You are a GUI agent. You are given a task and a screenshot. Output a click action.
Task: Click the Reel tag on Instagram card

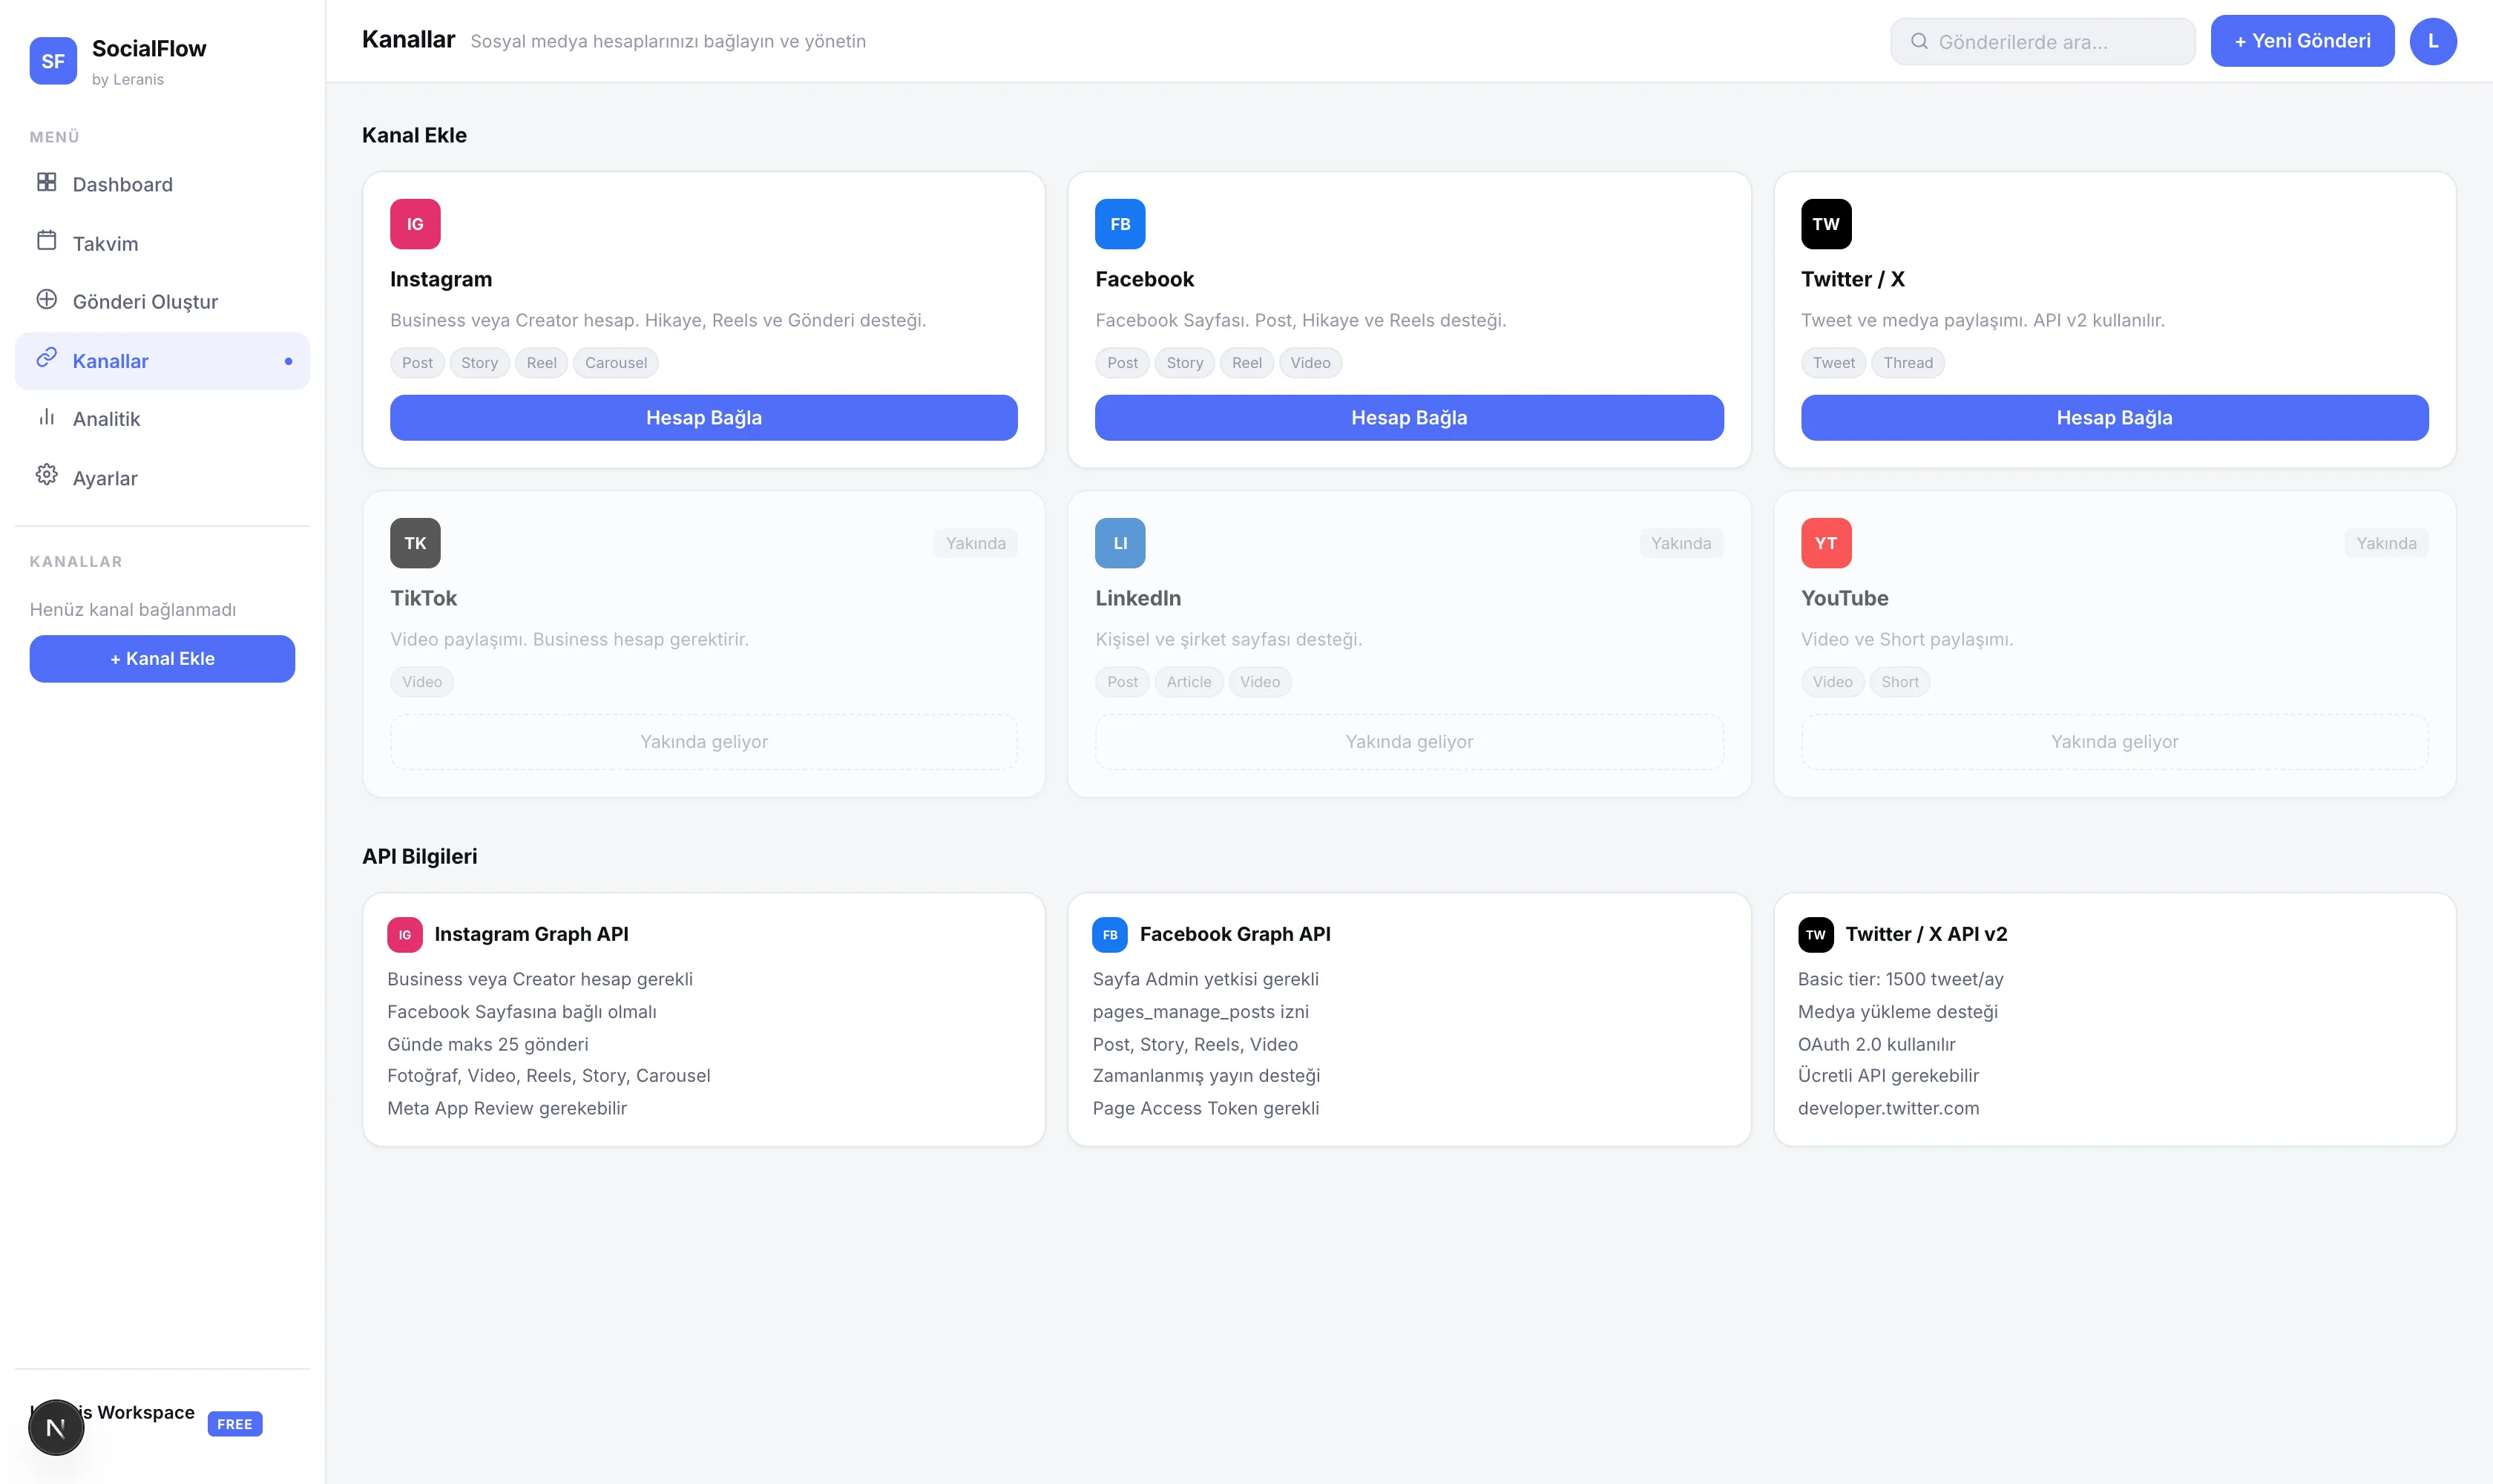542,363
